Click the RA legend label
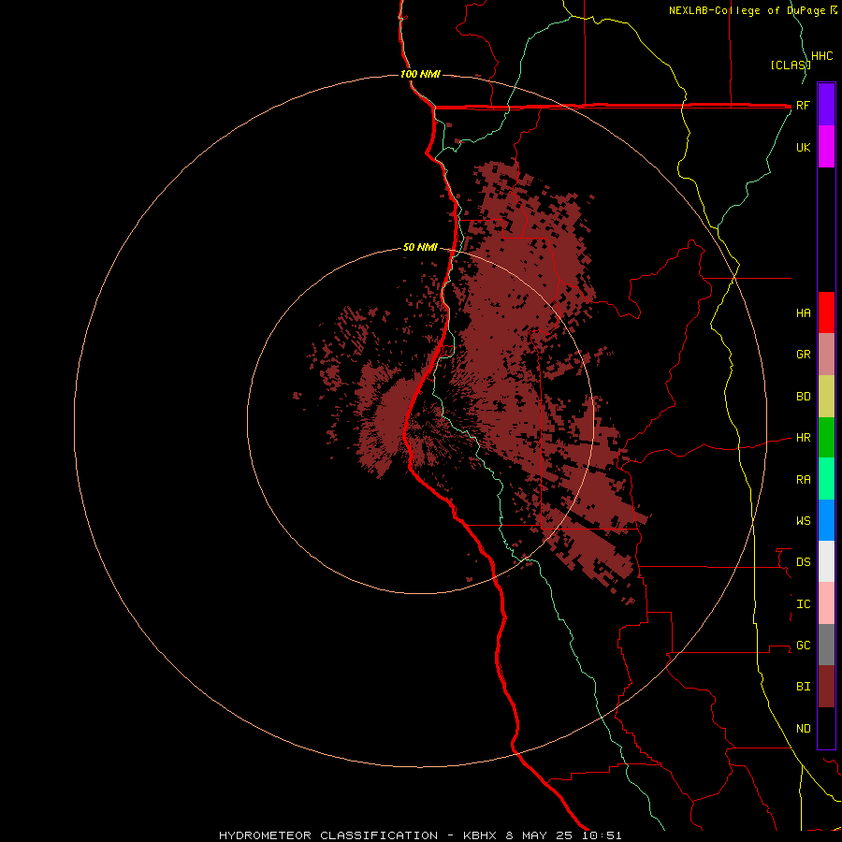Viewport: 842px width, 842px height. coord(804,480)
